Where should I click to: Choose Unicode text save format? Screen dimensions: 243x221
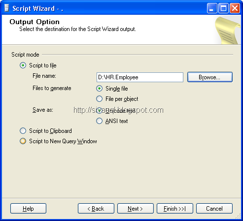[116, 111]
